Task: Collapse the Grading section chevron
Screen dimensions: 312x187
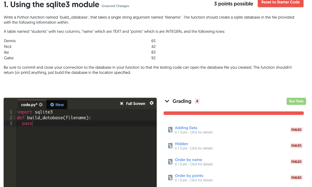Action: tap(167, 101)
